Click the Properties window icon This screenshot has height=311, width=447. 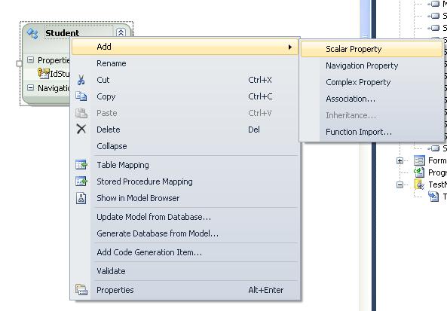81,290
